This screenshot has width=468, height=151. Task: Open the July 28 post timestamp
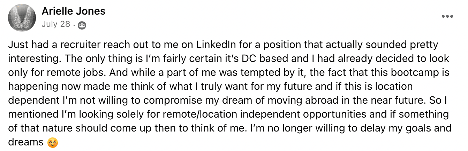coord(56,24)
